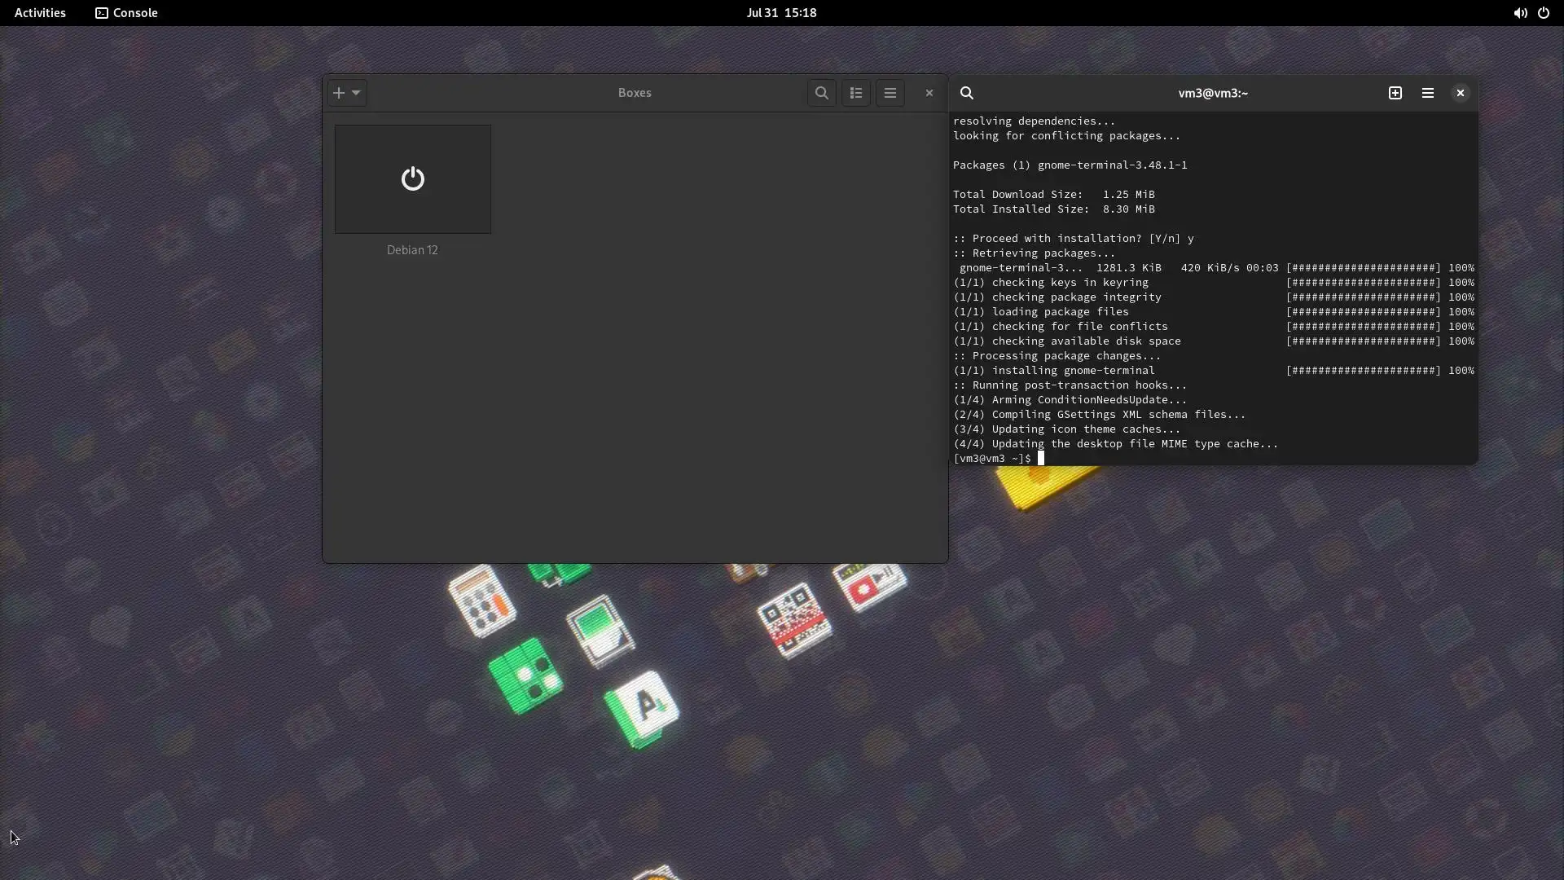Close the Boxes window
This screenshot has width=1564, height=880.
[x=929, y=93]
